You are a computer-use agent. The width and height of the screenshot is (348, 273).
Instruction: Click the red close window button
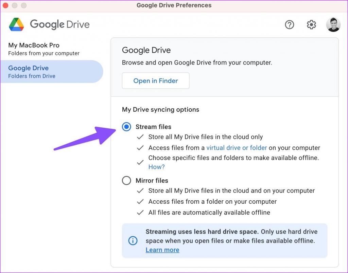pos(5,5)
